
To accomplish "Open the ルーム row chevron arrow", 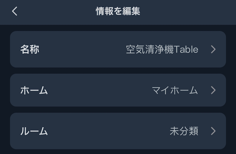I will pyautogui.click(x=213, y=131).
